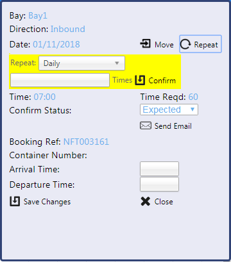Click the Close X icon

[146, 201]
